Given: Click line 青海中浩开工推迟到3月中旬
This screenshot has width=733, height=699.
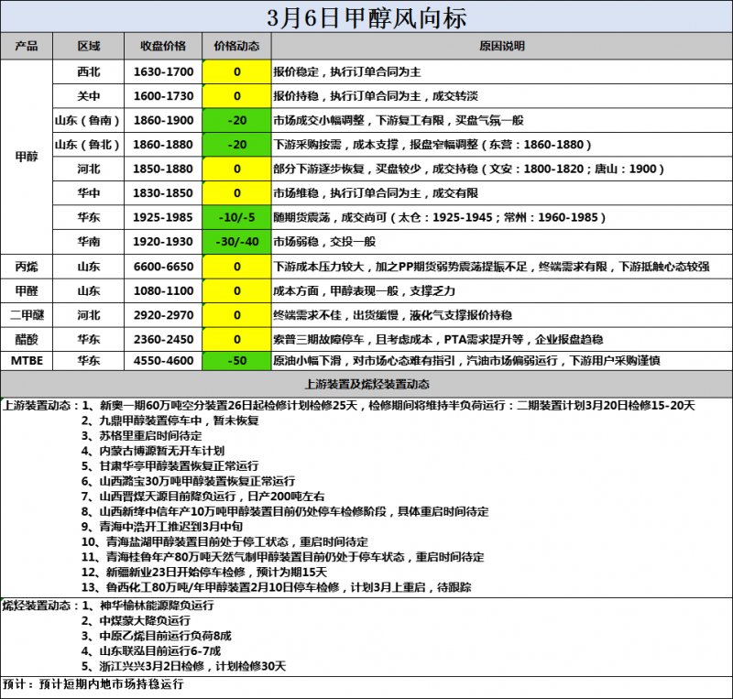Looking at the screenshot, I should (x=162, y=527).
